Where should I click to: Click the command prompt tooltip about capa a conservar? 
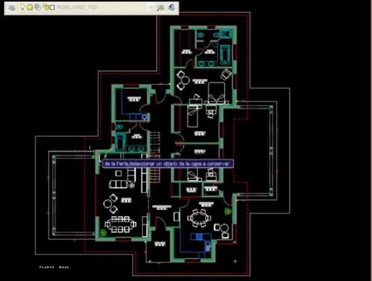click(x=168, y=163)
